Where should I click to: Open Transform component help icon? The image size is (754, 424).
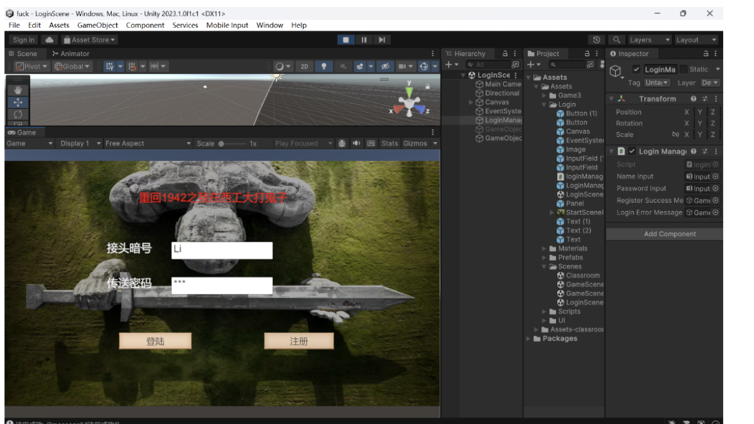(694, 99)
